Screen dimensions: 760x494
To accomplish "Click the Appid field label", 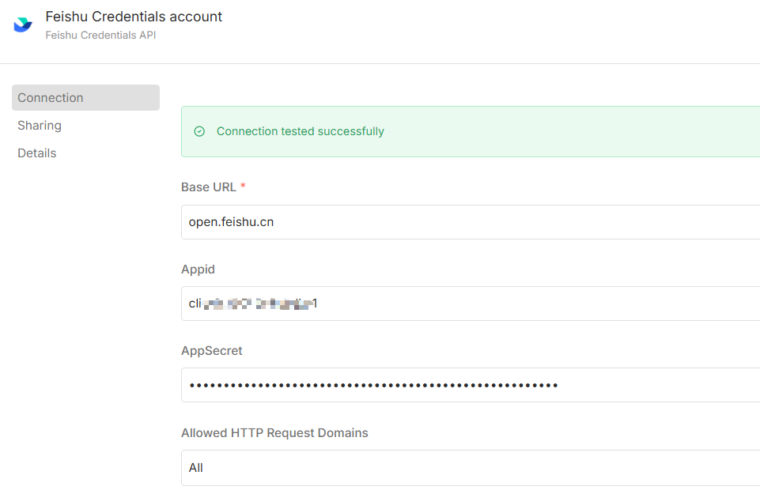I will (198, 270).
